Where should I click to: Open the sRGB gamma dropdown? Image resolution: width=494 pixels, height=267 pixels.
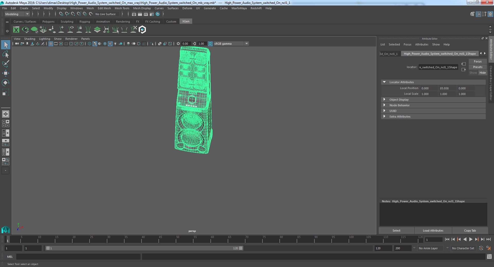(231, 44)
